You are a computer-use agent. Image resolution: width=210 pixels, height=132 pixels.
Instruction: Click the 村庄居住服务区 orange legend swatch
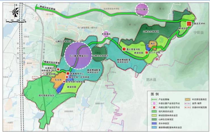pyautogui.click(x=188, y=99)
